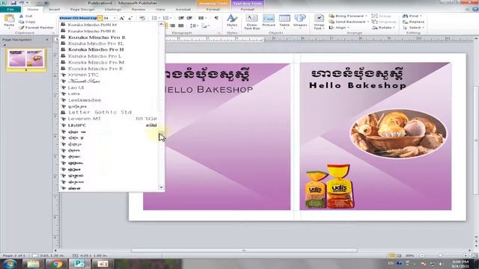Open the Text Box Tools Format tab
Screen dimensions: 479x269
248,10
